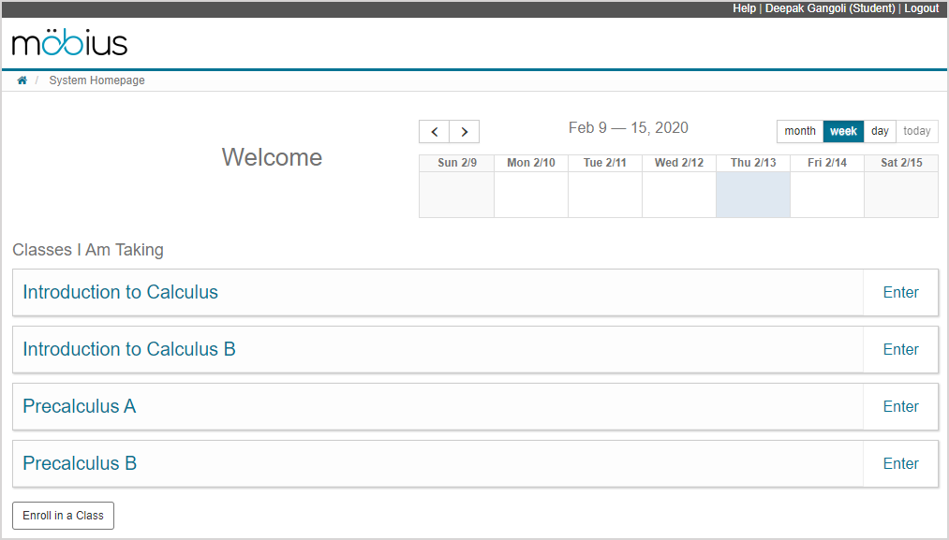This screenshot has height=540, width=949.
Task: Switch calendar to month view
Action: 800,131
